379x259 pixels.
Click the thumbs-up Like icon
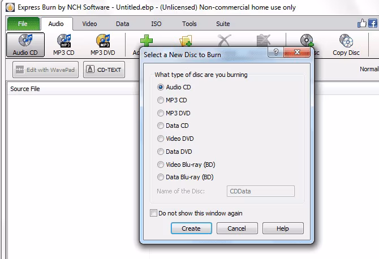click(362, 23)
